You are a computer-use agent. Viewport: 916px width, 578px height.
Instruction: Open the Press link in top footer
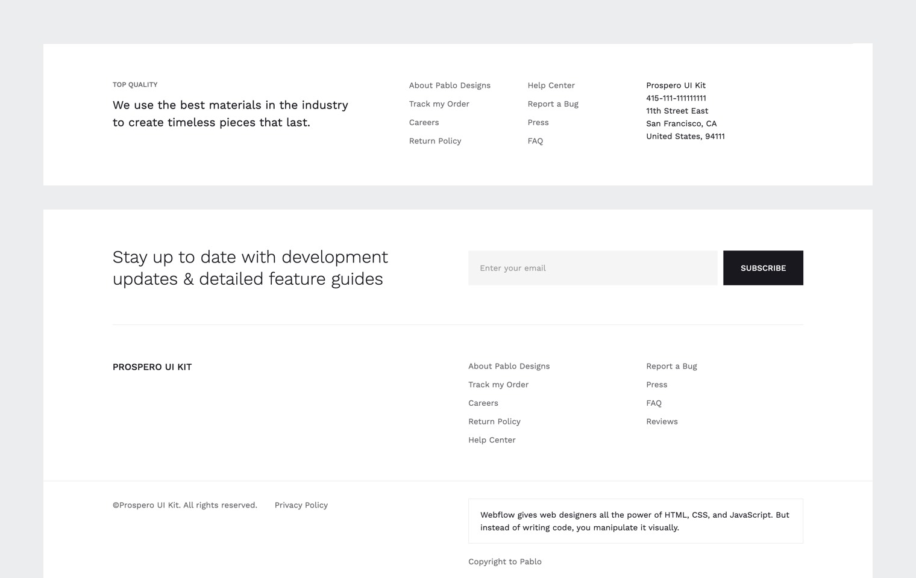tap(538, 122)
